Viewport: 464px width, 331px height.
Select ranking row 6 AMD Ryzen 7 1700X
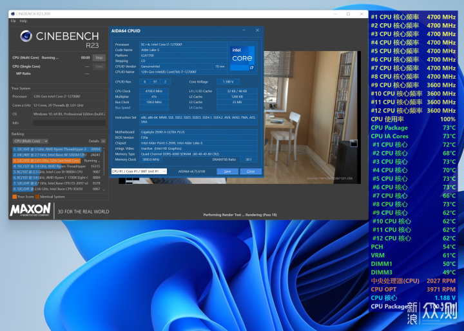57,177
